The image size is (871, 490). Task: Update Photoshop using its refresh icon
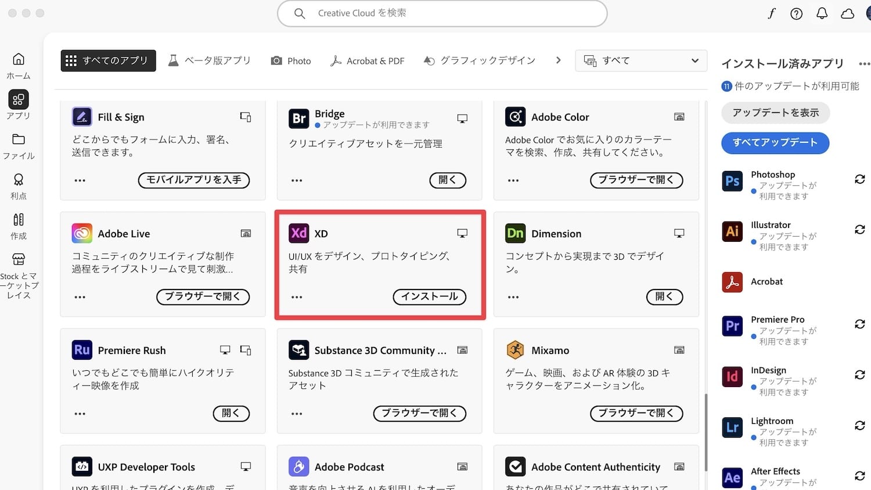(860, 179)
